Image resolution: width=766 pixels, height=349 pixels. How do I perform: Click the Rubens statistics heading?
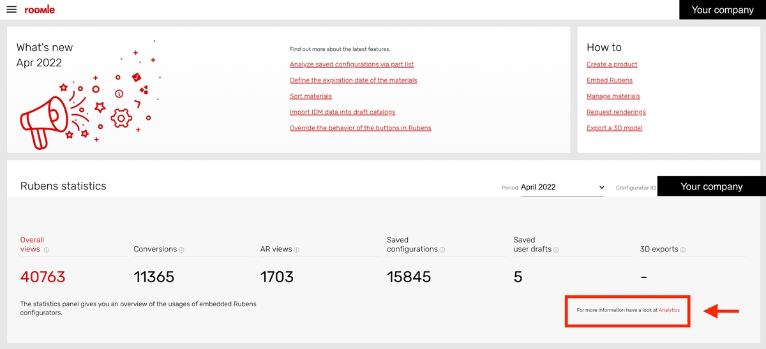63,186
